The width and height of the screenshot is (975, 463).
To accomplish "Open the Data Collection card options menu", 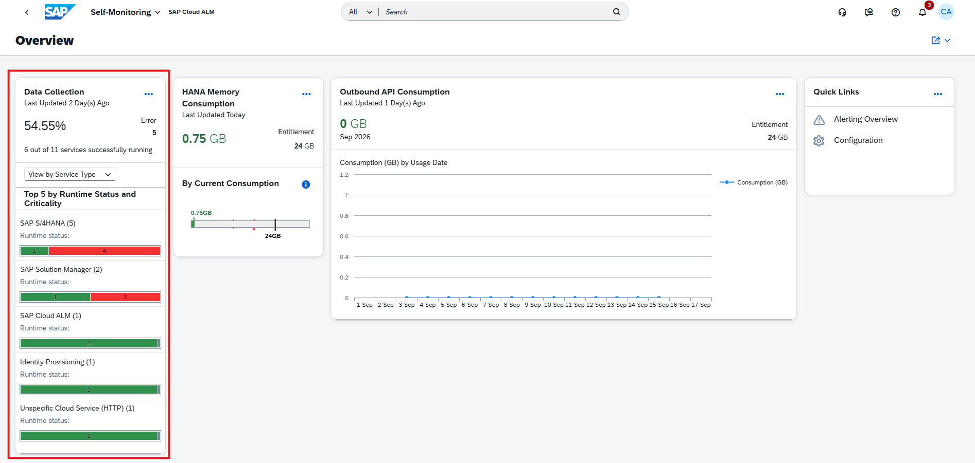I will click(149, 94).
